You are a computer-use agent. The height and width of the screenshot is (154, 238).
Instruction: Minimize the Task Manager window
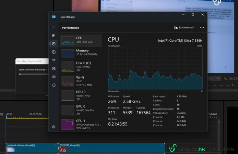pyautogui.click(x=183, y=15)
